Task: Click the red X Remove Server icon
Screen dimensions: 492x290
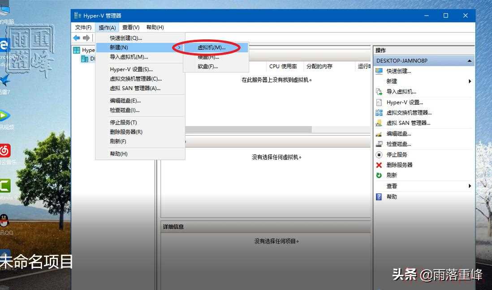Action: [x=379, y=165]
